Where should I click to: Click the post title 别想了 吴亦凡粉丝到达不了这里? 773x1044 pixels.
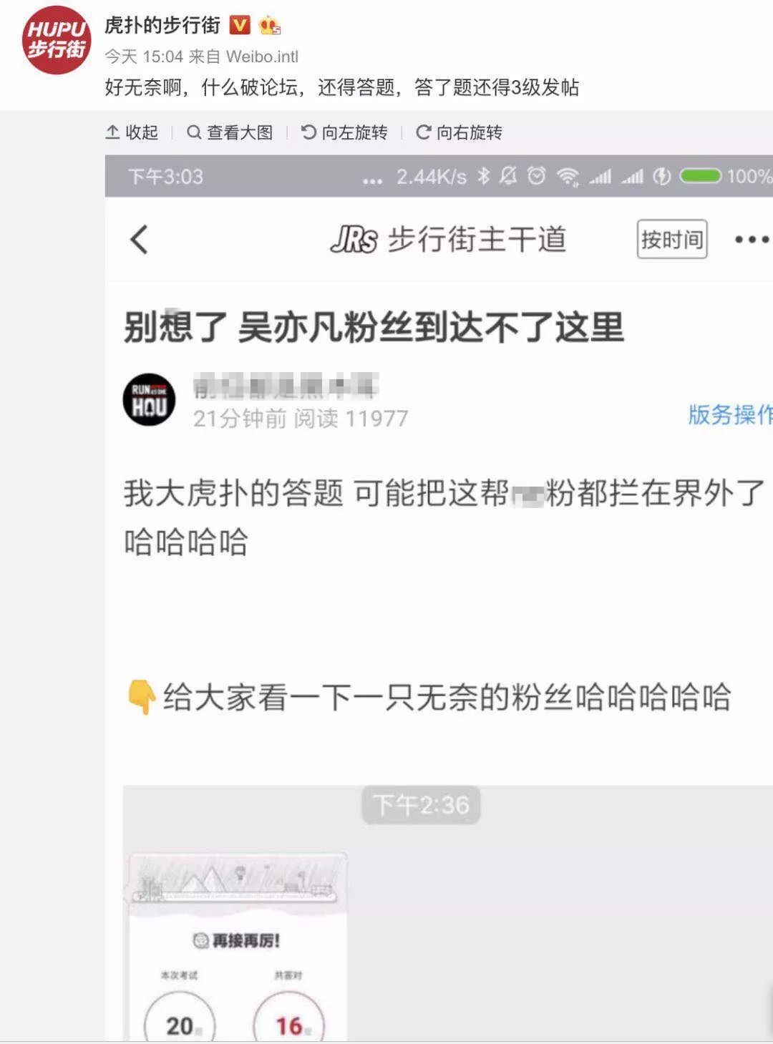[374, 327]
